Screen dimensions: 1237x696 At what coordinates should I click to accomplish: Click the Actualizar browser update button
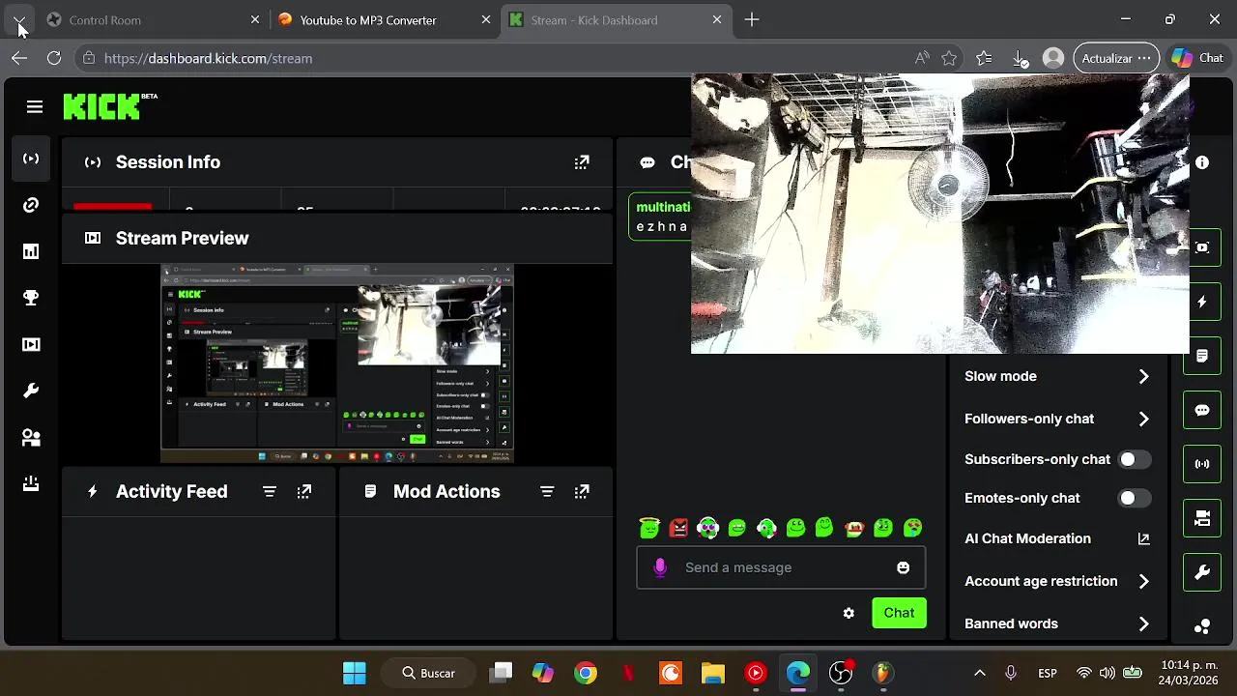1116,58
